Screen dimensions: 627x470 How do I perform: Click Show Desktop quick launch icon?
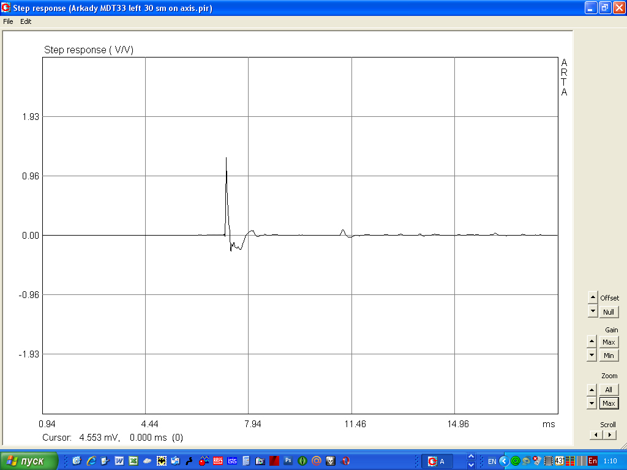pos(105,461)
